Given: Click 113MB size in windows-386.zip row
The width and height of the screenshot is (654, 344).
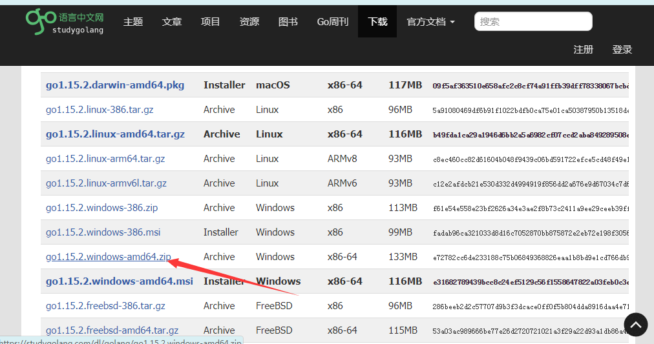Looking at the screenshot, I should coord(403,208).
